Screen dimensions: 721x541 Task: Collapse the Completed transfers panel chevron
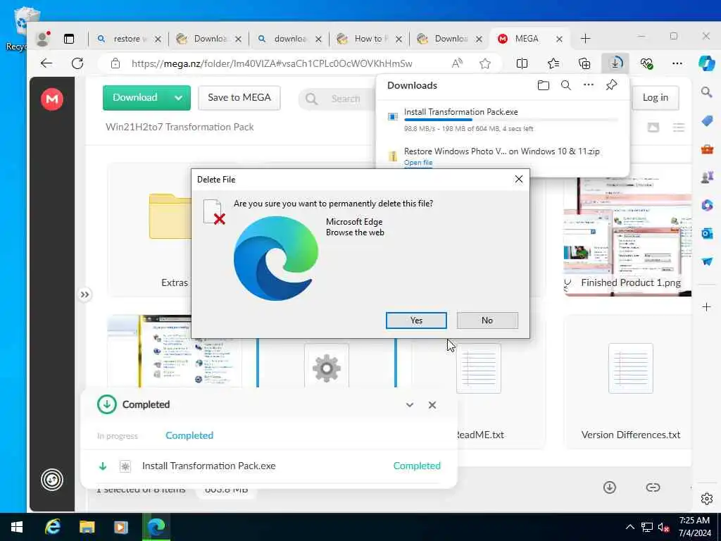(x=410, y=405)
